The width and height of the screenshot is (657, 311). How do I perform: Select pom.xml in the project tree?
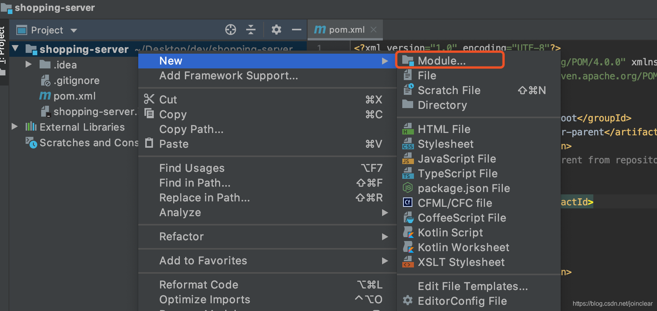[x=68, y=96]
